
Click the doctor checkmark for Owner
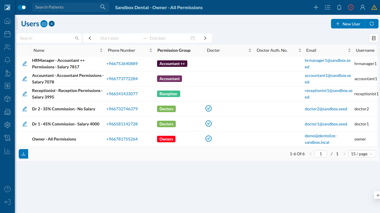[208, 138]
